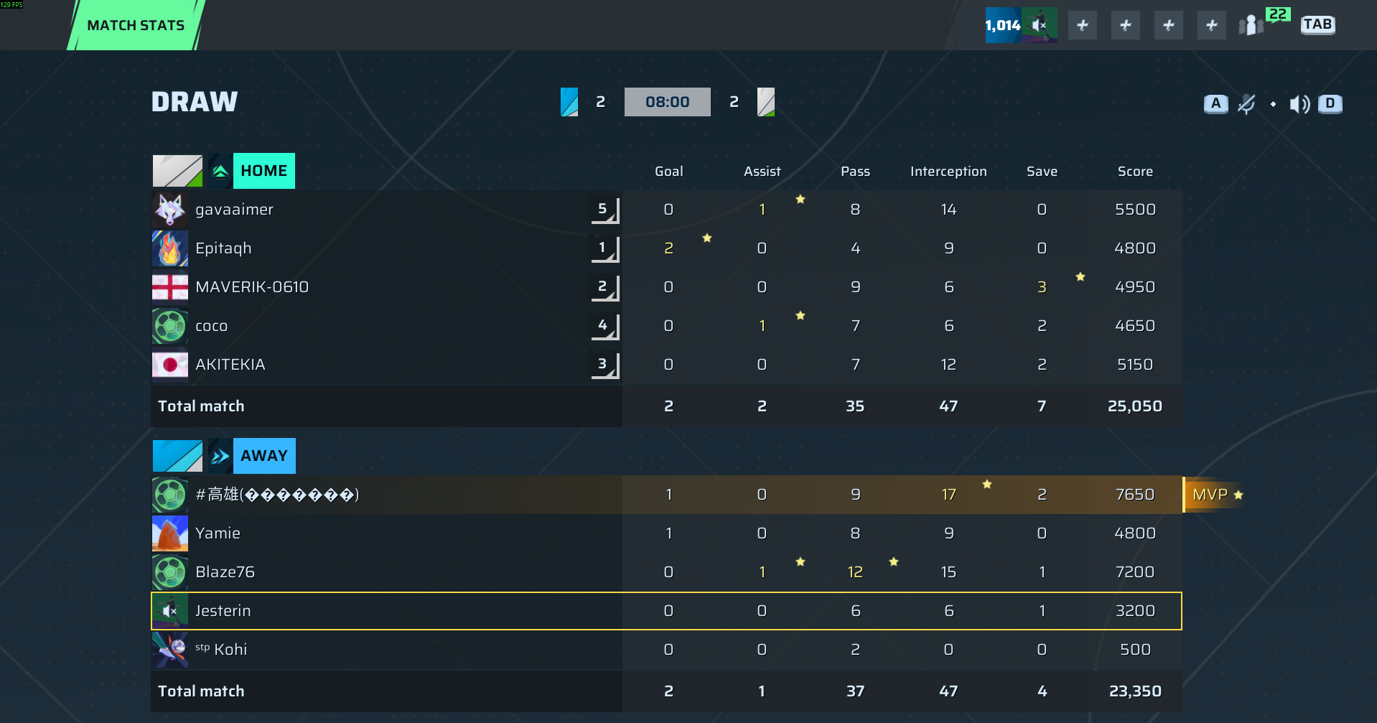Click the A key hint

(1215, 104)
